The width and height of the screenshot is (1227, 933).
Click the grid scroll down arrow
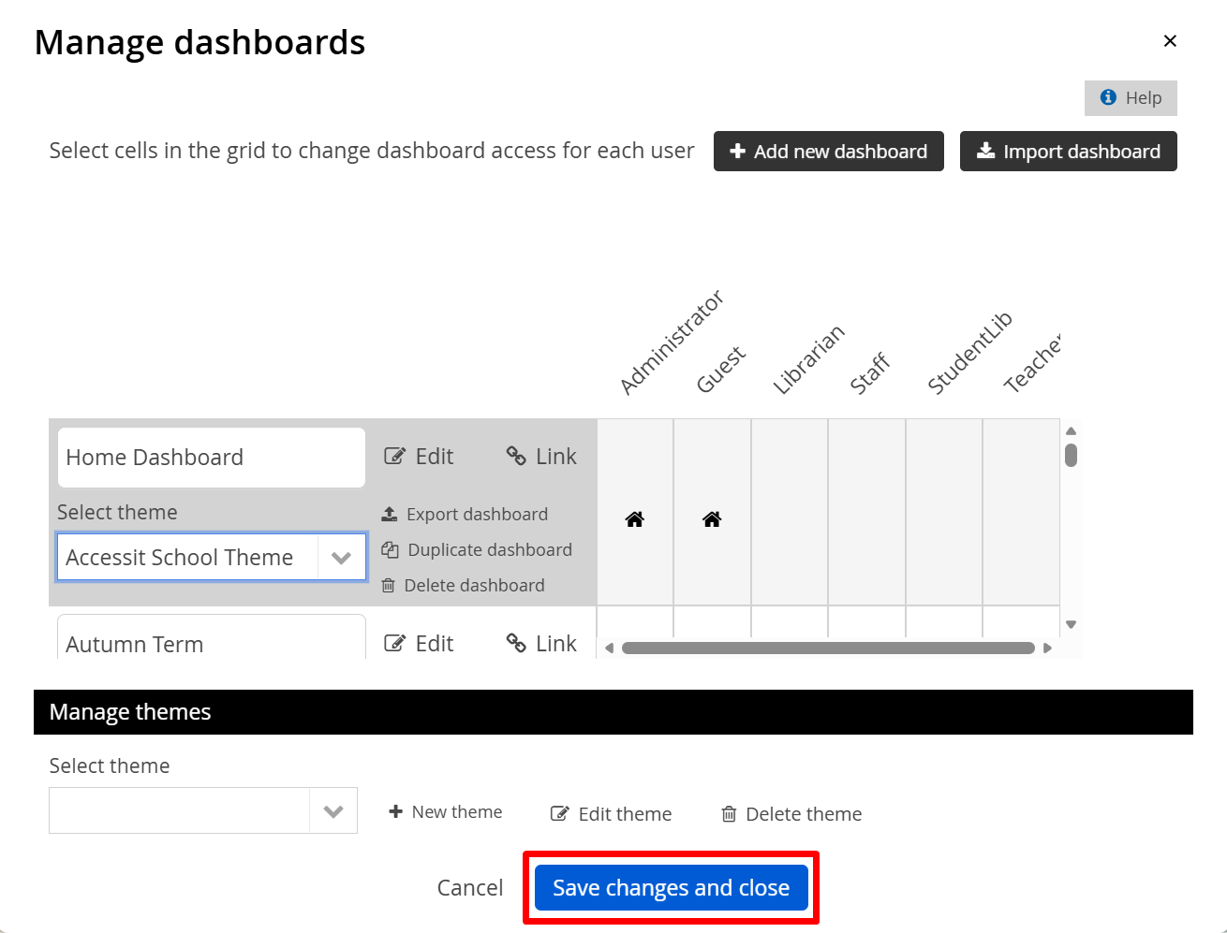coord(1071,624)
